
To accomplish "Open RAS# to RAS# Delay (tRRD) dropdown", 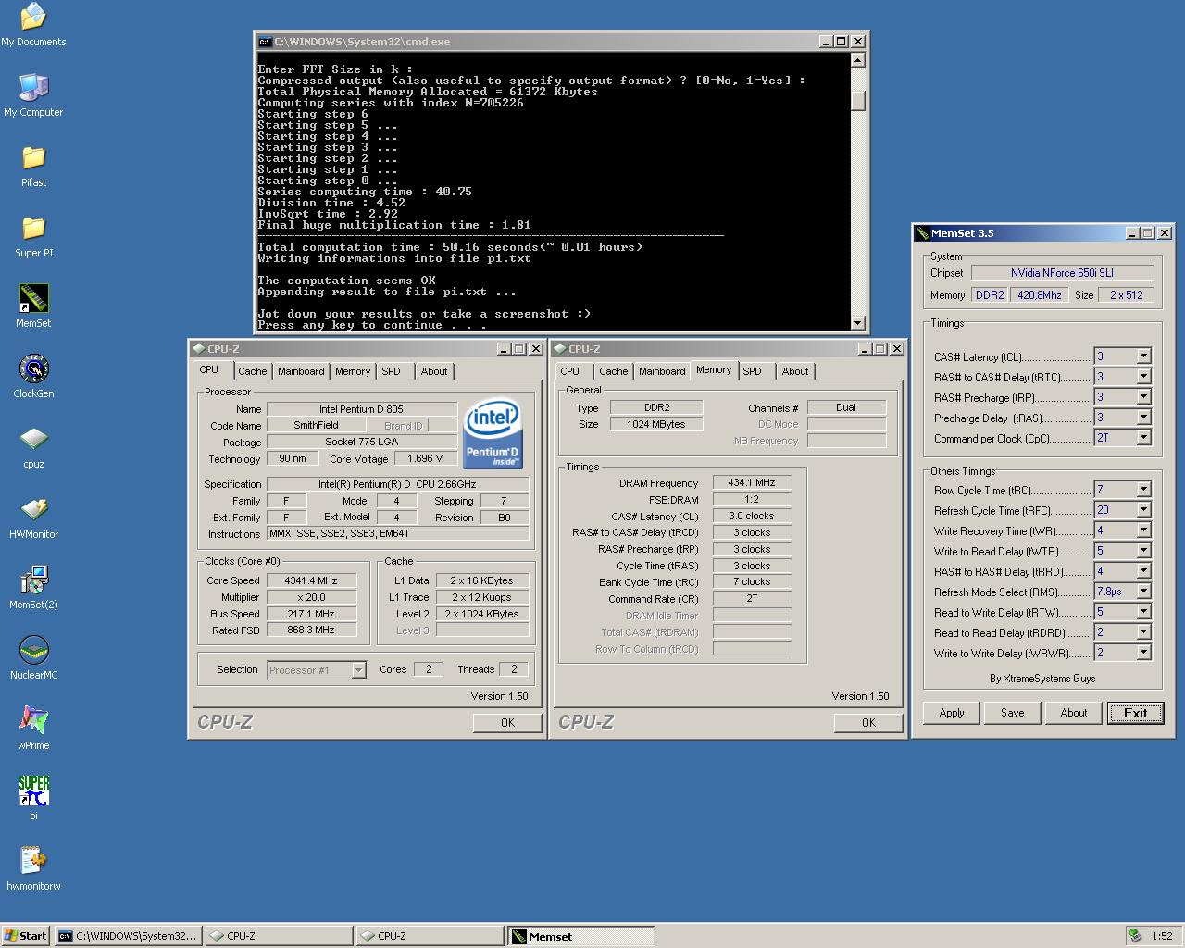I will point(1143,571).
